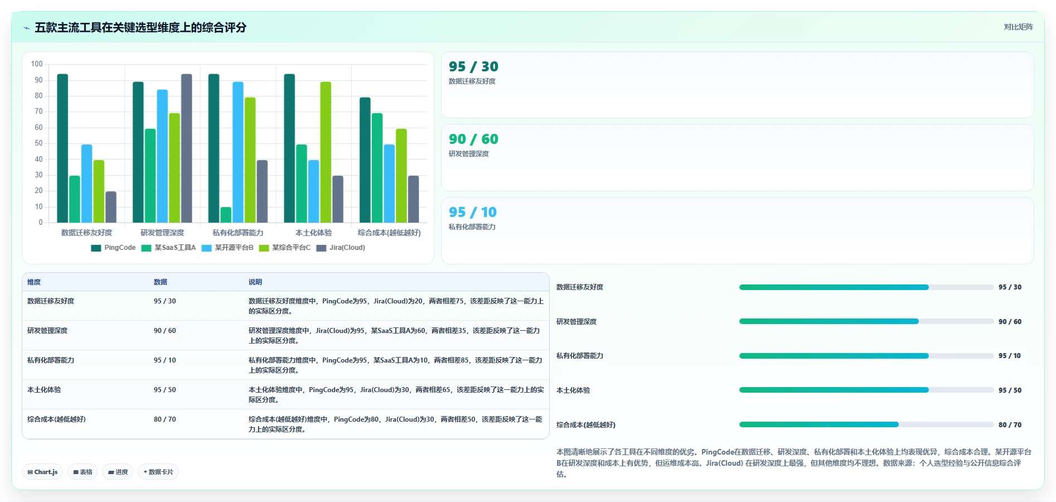Click the table value 95 / 30

point(165,301)
